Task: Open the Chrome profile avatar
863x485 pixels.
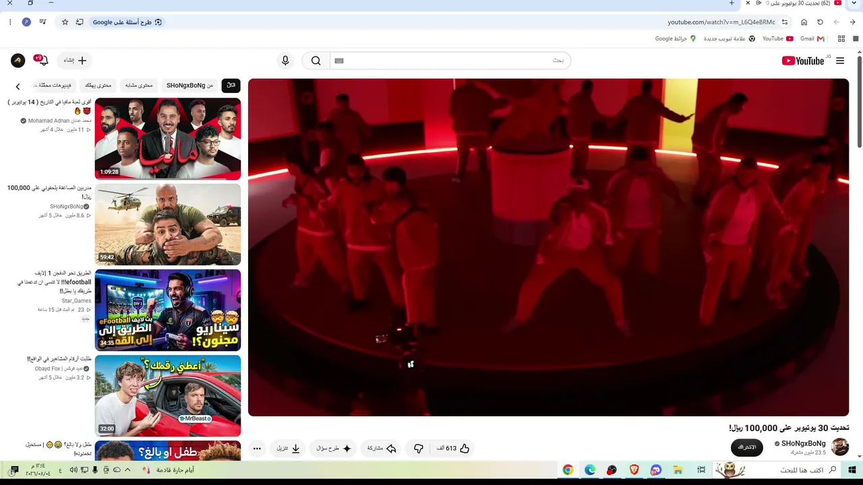Action: click(26, 22)
